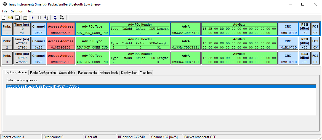Click the Access Address cell of packet 2
Viewport: 322px width, 140px height.
[61, 44]
